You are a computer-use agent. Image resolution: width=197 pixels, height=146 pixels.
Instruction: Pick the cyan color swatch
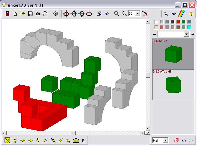click(189, 27)
